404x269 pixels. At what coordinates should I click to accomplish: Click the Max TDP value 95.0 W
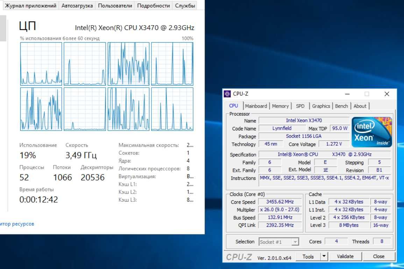340,128
